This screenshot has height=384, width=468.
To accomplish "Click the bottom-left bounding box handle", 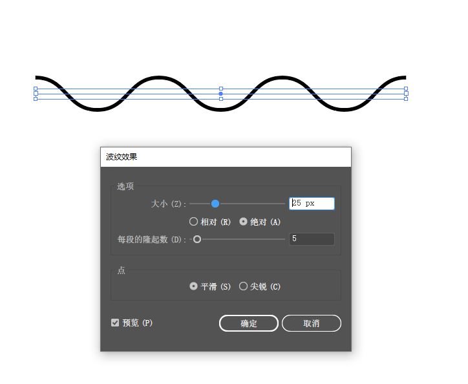I will tap(36, 99).
